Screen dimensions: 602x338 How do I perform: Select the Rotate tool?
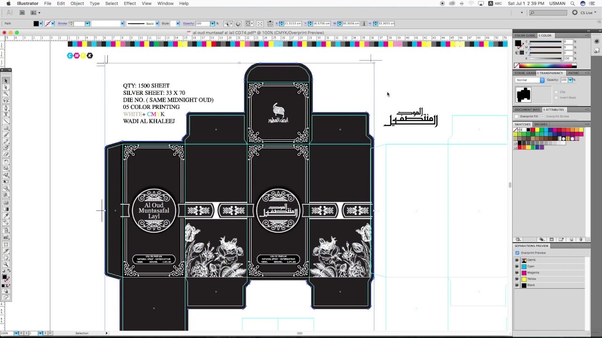coord(6,162)
